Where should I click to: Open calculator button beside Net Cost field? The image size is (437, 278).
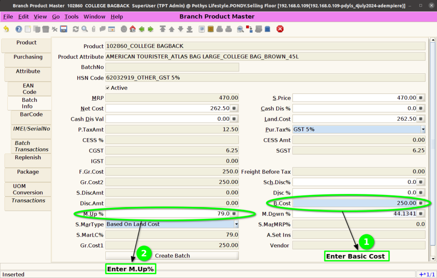[234, 108]
